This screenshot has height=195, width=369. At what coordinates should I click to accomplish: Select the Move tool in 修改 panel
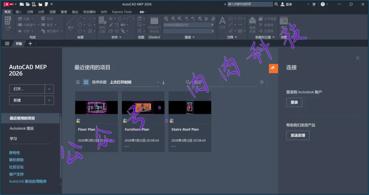111,19
